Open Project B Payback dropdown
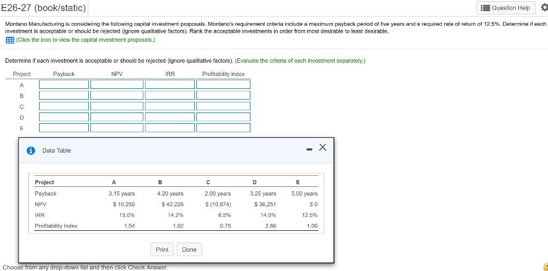The width and height of the screenshot is (548, 271). pos(64,95)
